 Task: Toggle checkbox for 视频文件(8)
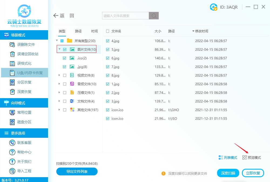65,75
